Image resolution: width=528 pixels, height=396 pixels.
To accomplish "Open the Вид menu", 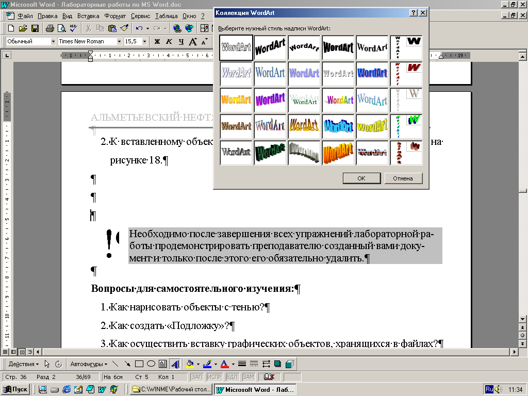I will tap(68, 16).
